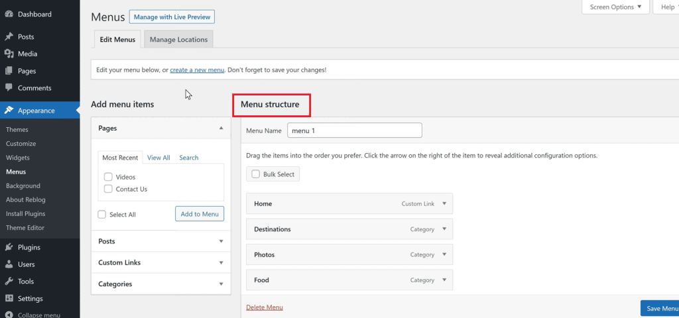Open Background in the Appearance submenu
The image size is (679, 318).
click(23, 185)
